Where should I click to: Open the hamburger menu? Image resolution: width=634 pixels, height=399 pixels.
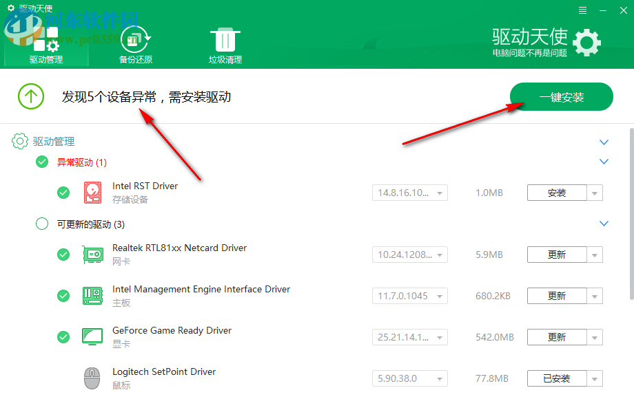coord(582,10)
